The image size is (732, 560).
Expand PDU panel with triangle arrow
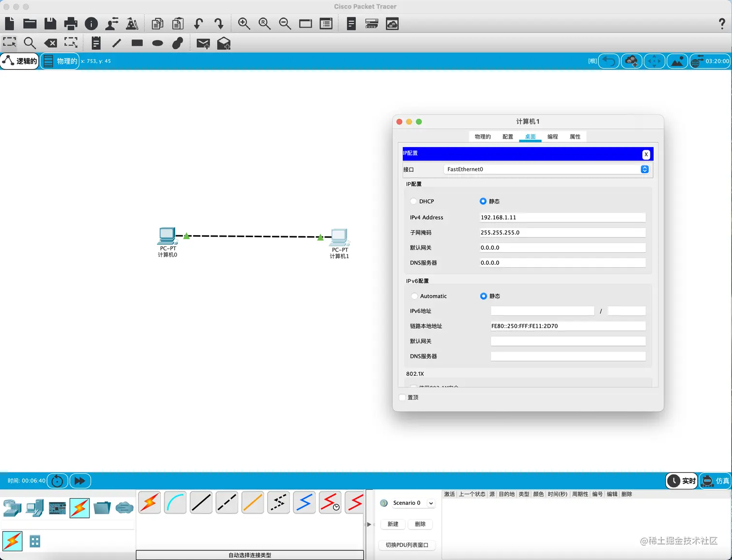tap(369, 524)
